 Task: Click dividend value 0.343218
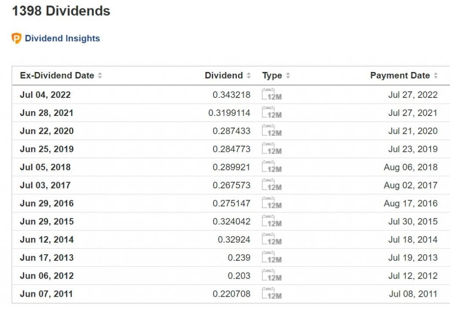pos(232,95)
